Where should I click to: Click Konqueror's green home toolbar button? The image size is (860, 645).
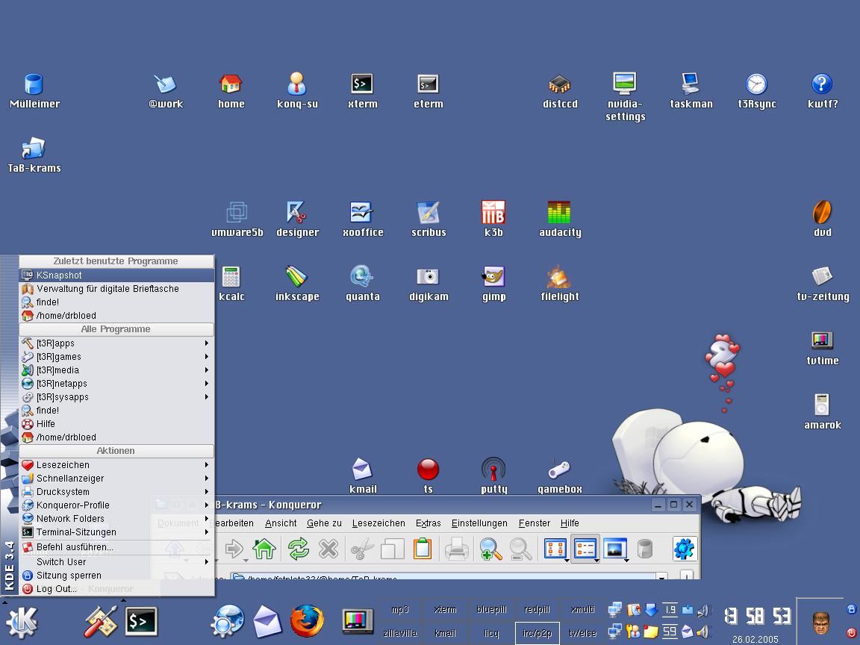(x=264, y=549)
